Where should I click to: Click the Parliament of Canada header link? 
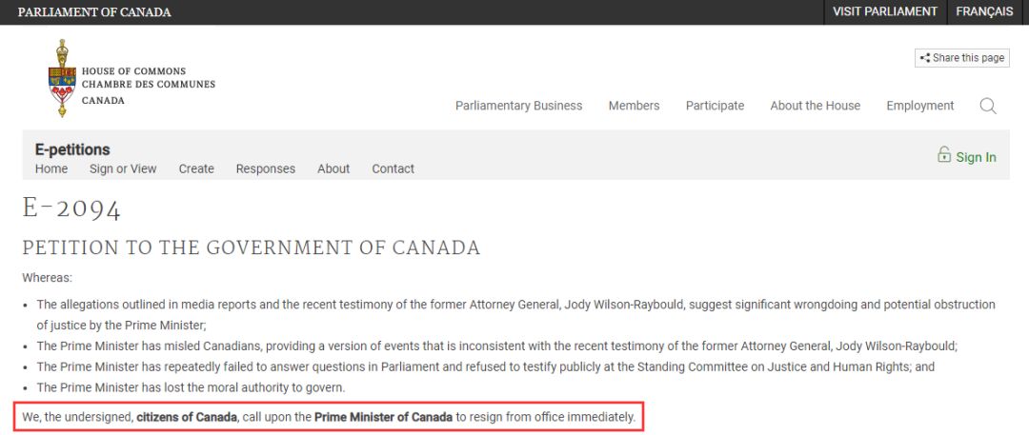click(94, 12)
